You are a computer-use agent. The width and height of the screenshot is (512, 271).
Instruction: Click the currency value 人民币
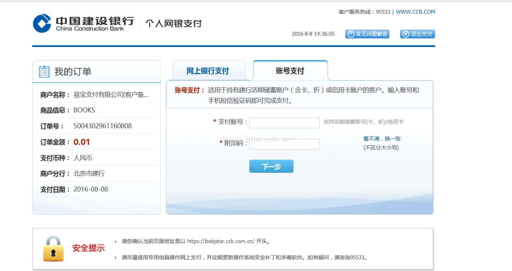[83, 158]
